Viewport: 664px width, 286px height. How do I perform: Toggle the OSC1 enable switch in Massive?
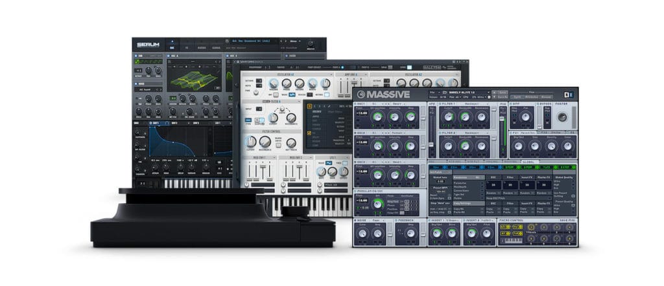[x=355, y=104]
